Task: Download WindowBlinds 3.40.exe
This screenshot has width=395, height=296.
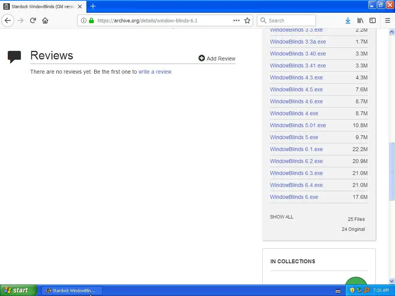Action: point(298,54)
